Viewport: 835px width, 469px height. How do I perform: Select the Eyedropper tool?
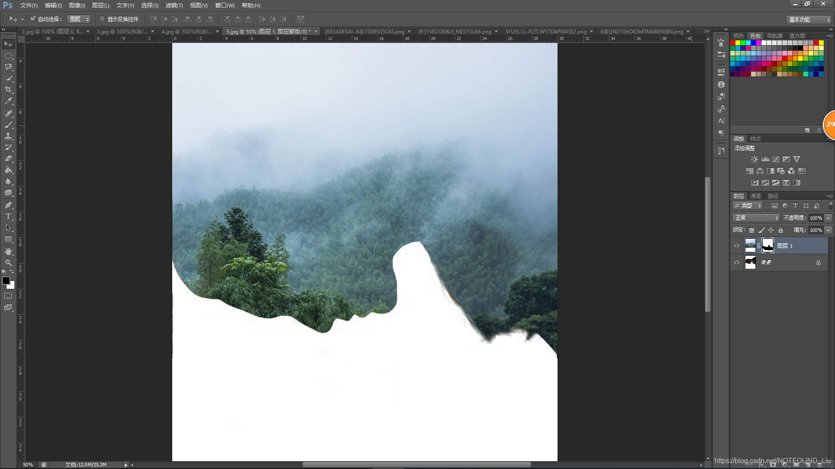[8, 101]
